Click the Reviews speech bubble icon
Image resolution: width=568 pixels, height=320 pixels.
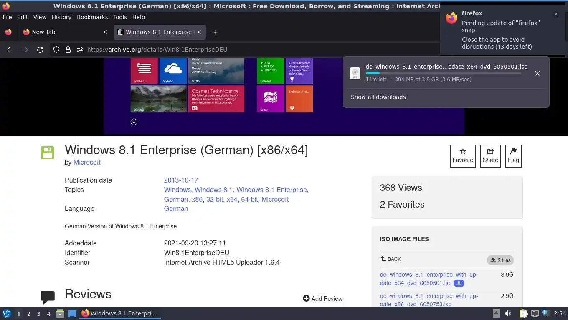(x=48, y=297)
